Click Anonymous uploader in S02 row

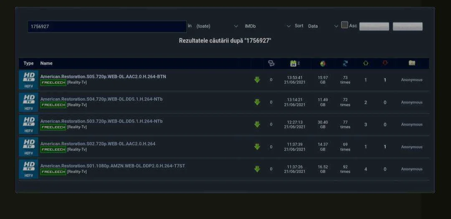(x=412, y=147)
